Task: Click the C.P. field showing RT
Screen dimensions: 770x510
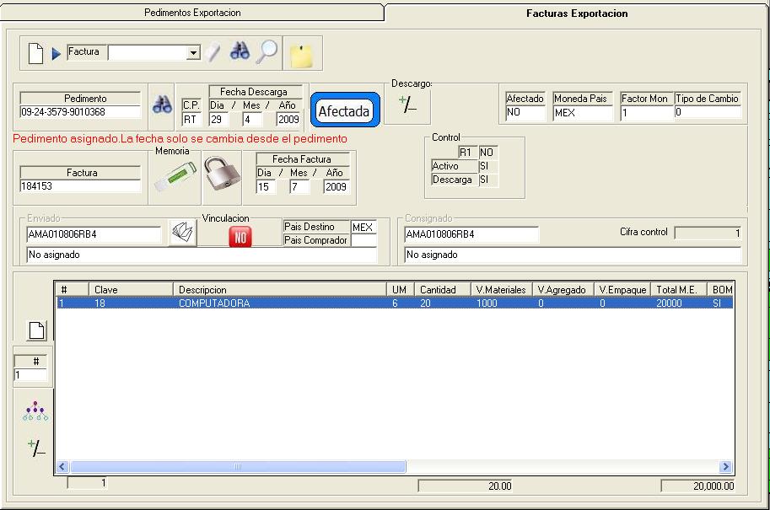Action: [191, 119]
